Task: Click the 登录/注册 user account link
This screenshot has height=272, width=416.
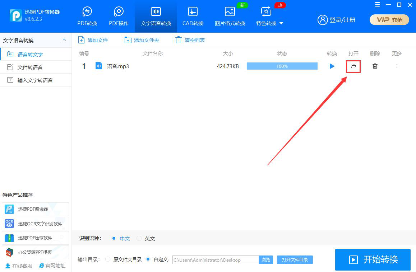Action: click(336, 20)
